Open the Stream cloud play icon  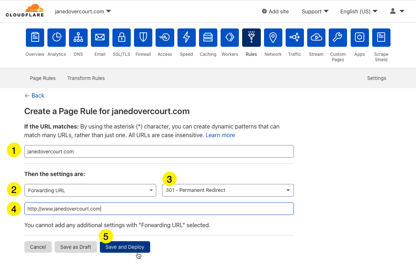click(x=316, y=37)
